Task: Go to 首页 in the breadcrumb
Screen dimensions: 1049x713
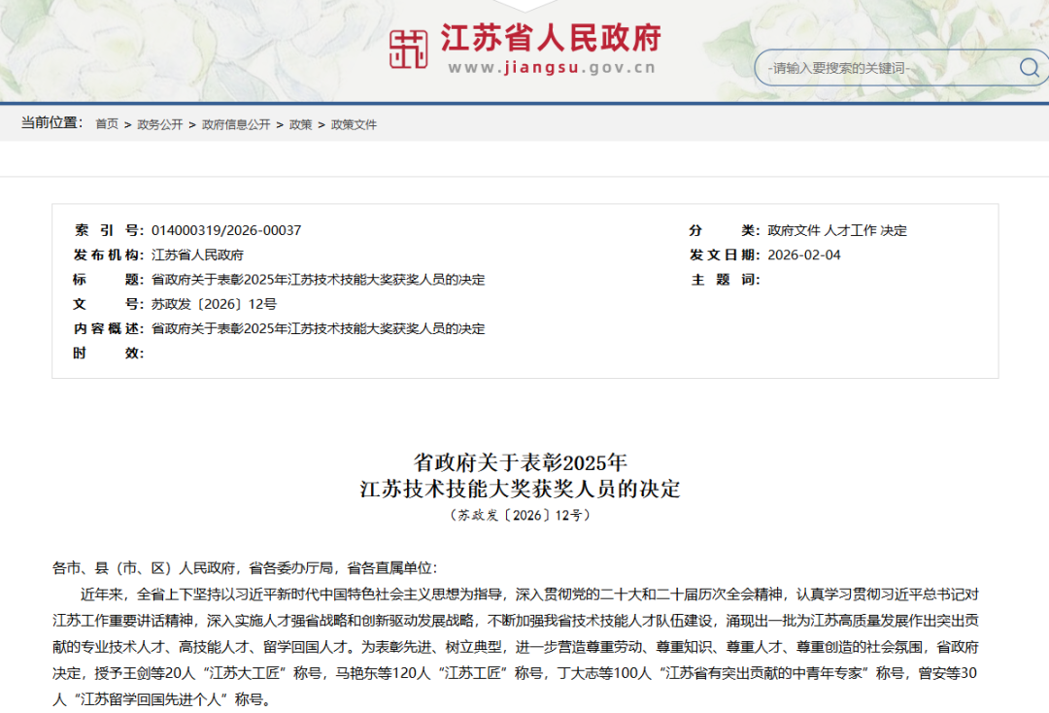Action: (107, 124)
